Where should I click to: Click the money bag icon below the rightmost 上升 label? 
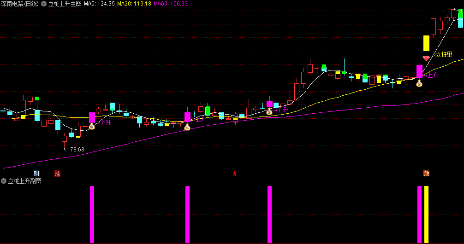pyautogui.click(x=419, y=84)
